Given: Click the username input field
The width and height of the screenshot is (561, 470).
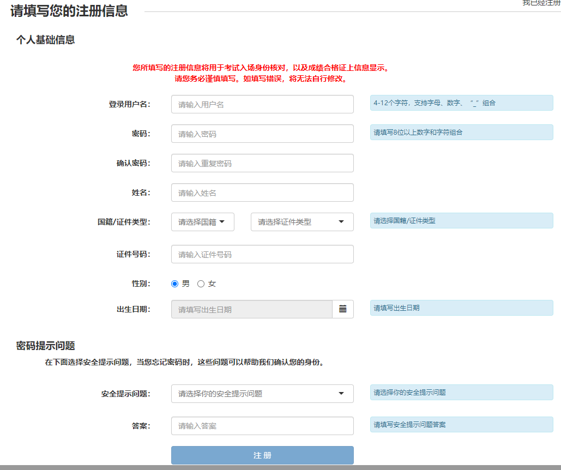Looking at the screenshot, I should pos(262,104).
